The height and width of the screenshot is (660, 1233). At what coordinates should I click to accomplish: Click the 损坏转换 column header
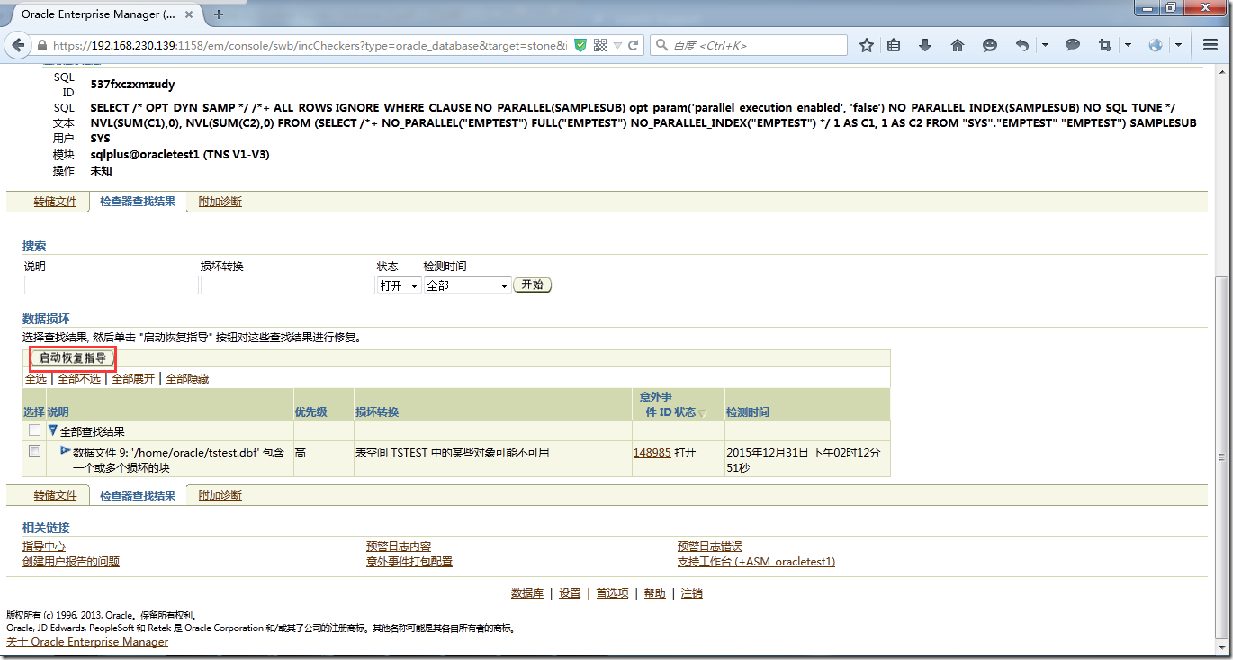coord(377,412)
